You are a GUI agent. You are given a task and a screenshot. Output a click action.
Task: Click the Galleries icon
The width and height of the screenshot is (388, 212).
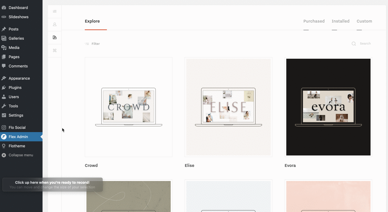[4, 38]
